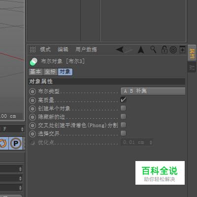
Task: Open the 模式 menu
Action: 45,49
